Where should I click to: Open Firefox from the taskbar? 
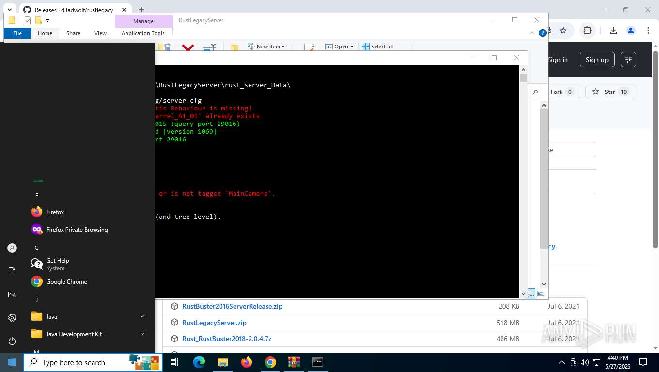tap(246, 362)
